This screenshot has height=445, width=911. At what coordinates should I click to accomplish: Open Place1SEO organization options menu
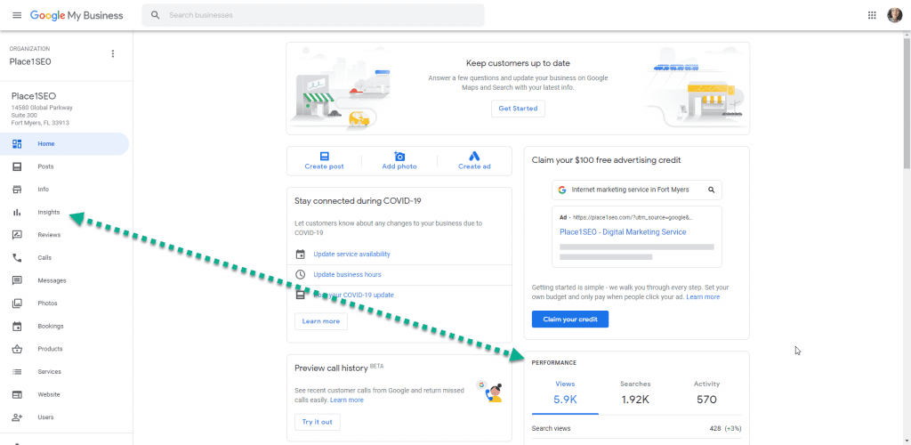(113, 54)
